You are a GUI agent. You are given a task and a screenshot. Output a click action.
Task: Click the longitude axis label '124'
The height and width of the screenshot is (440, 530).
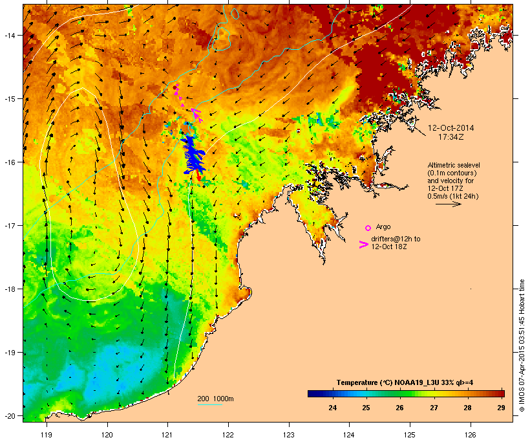[x=349, y=435]
